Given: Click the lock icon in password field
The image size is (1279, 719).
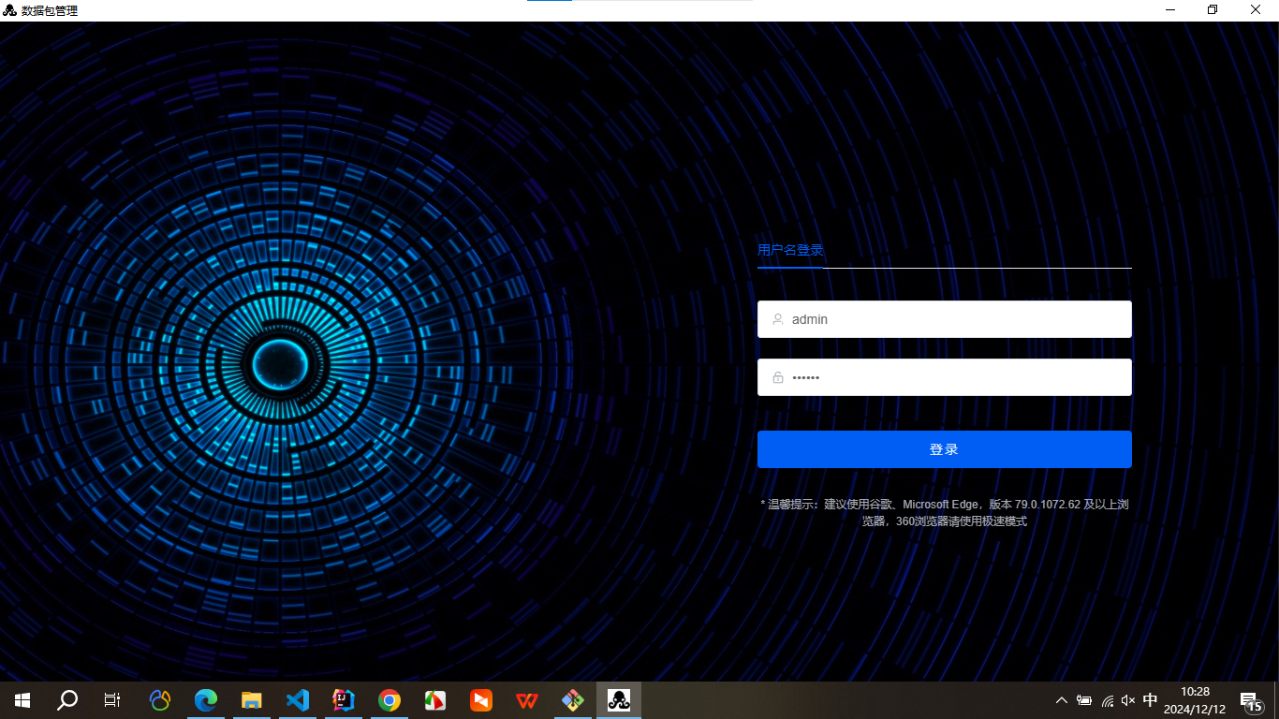Looking at the screenshot, I should (778, 377).
